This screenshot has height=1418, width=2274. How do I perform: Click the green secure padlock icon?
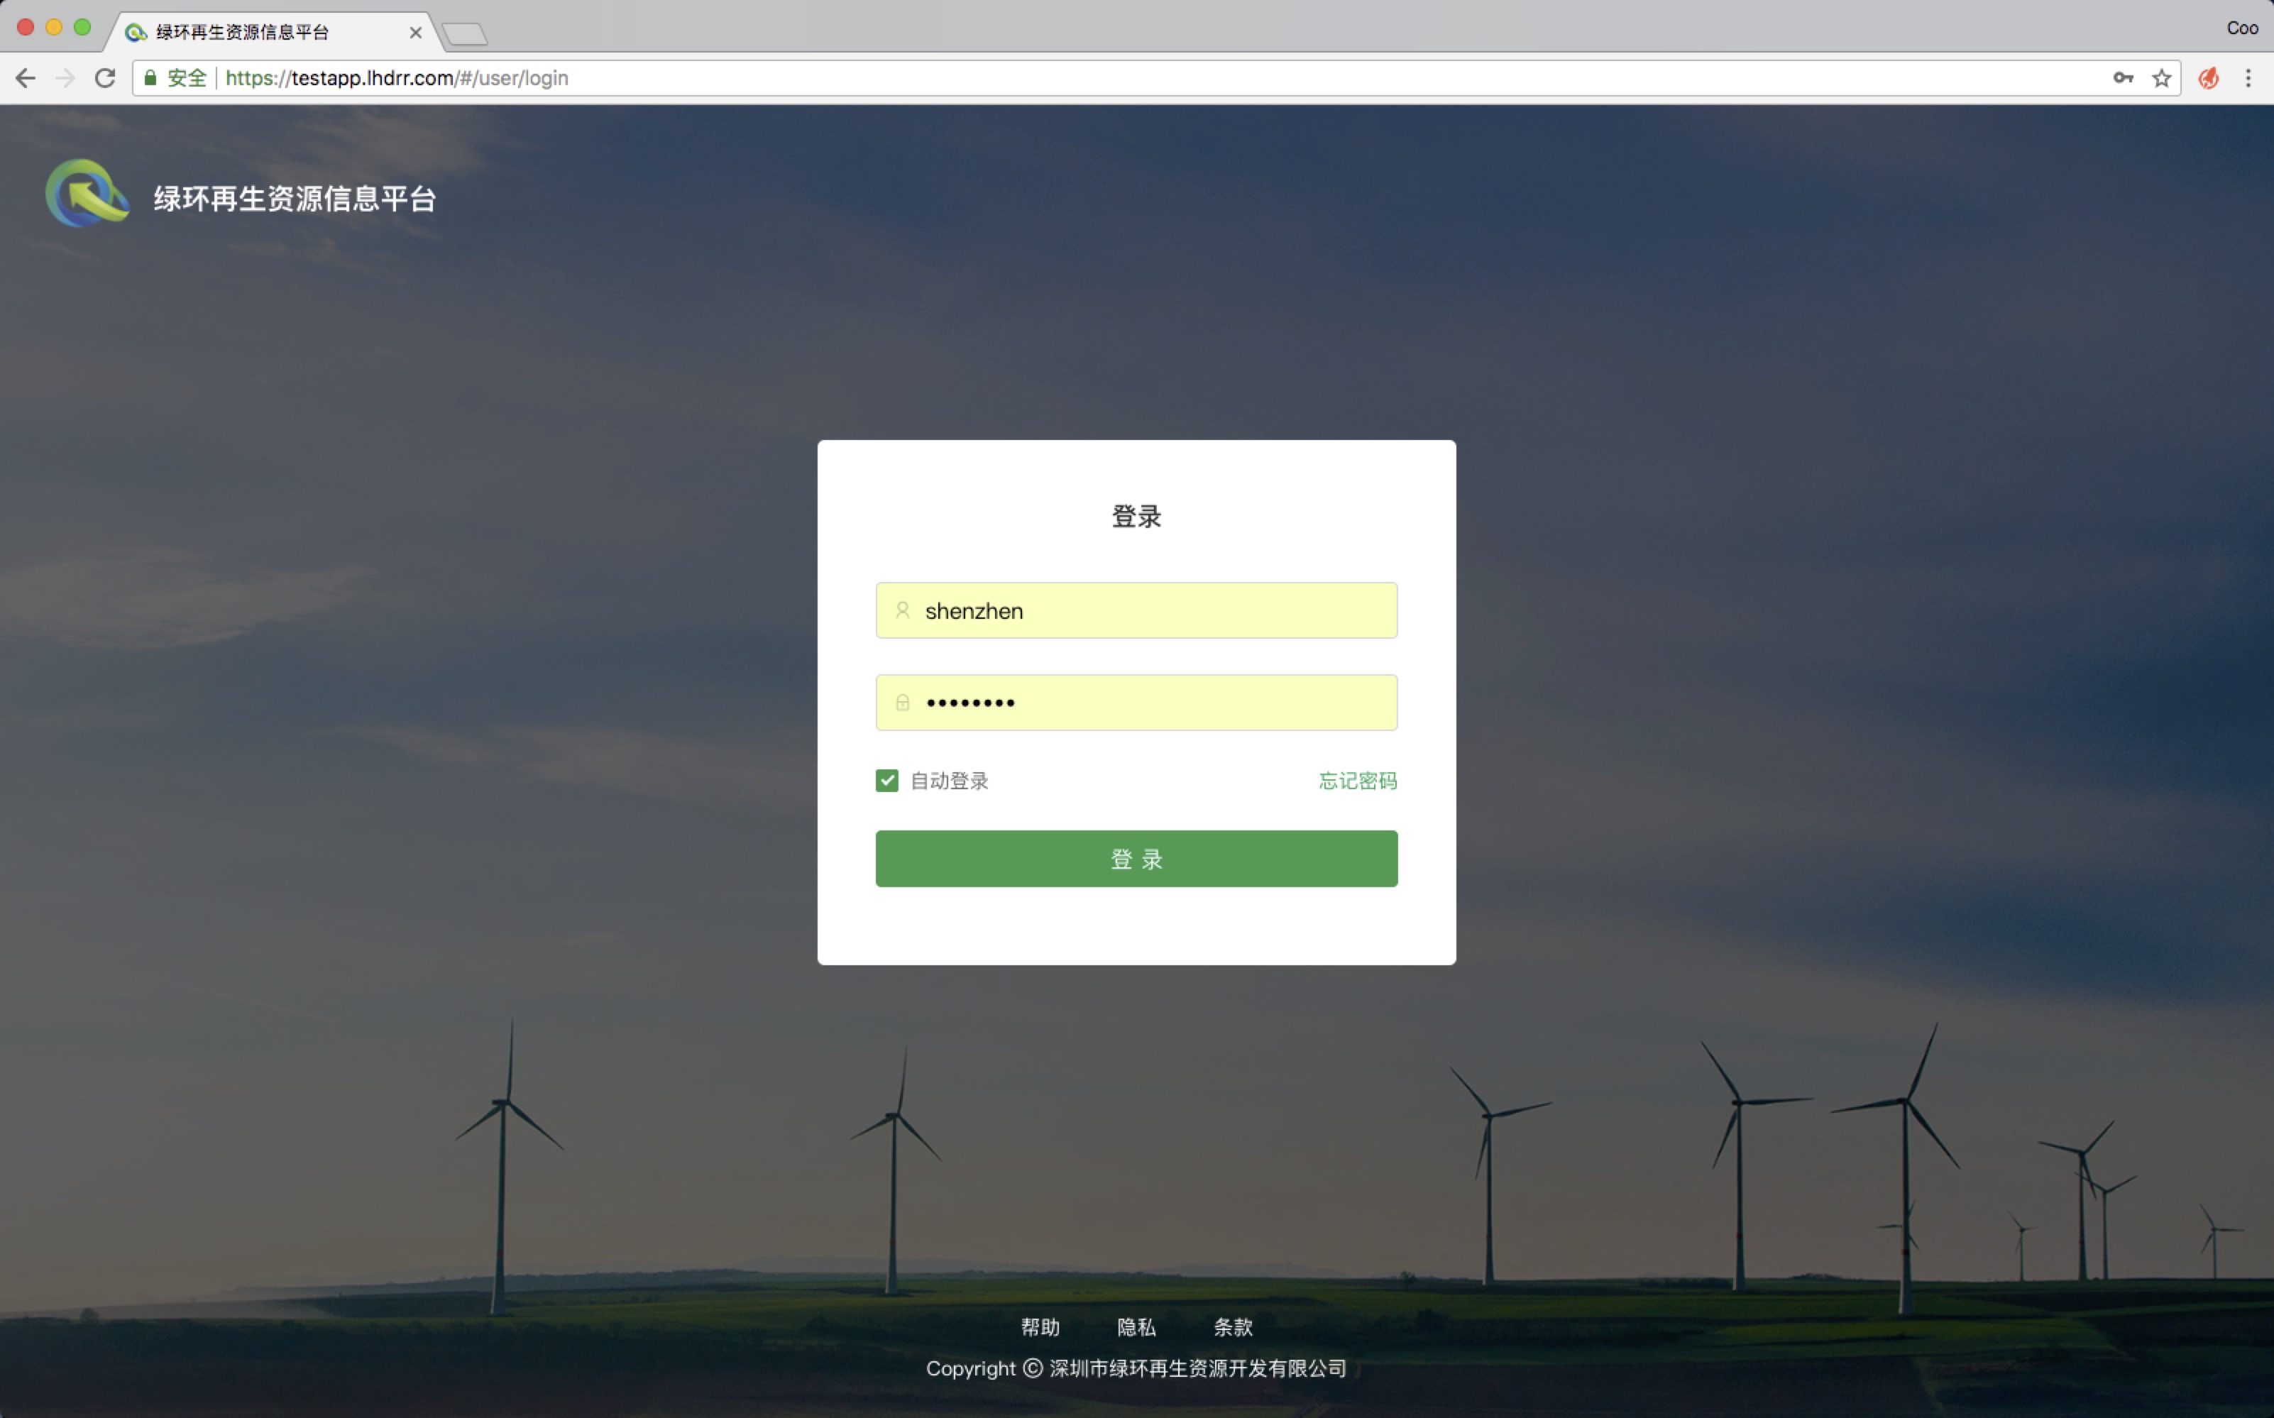pos(150,78)
